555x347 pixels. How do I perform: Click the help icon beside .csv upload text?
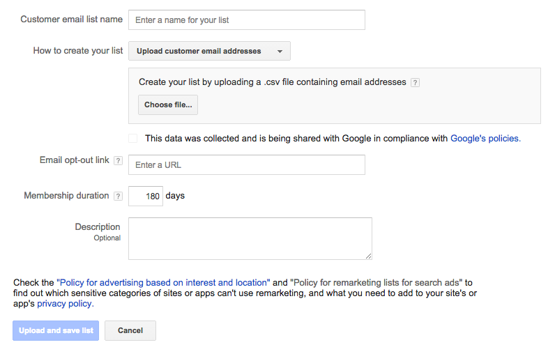tap(415, 82)
